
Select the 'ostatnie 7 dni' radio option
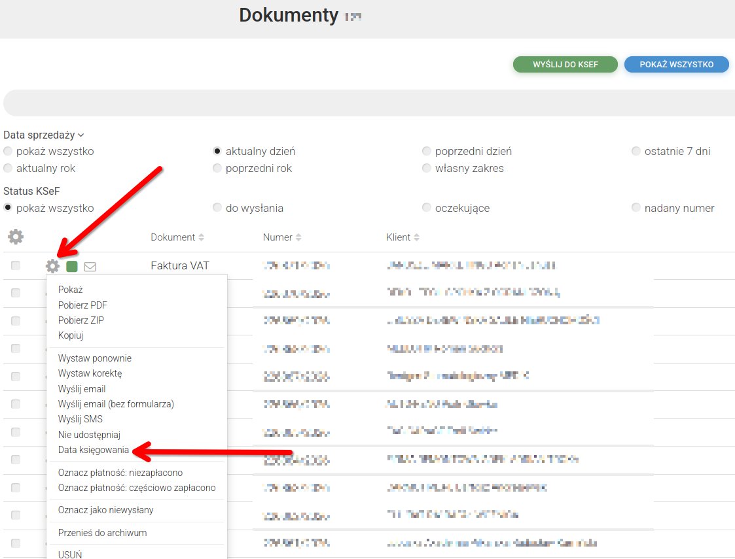tap(636, 151)
